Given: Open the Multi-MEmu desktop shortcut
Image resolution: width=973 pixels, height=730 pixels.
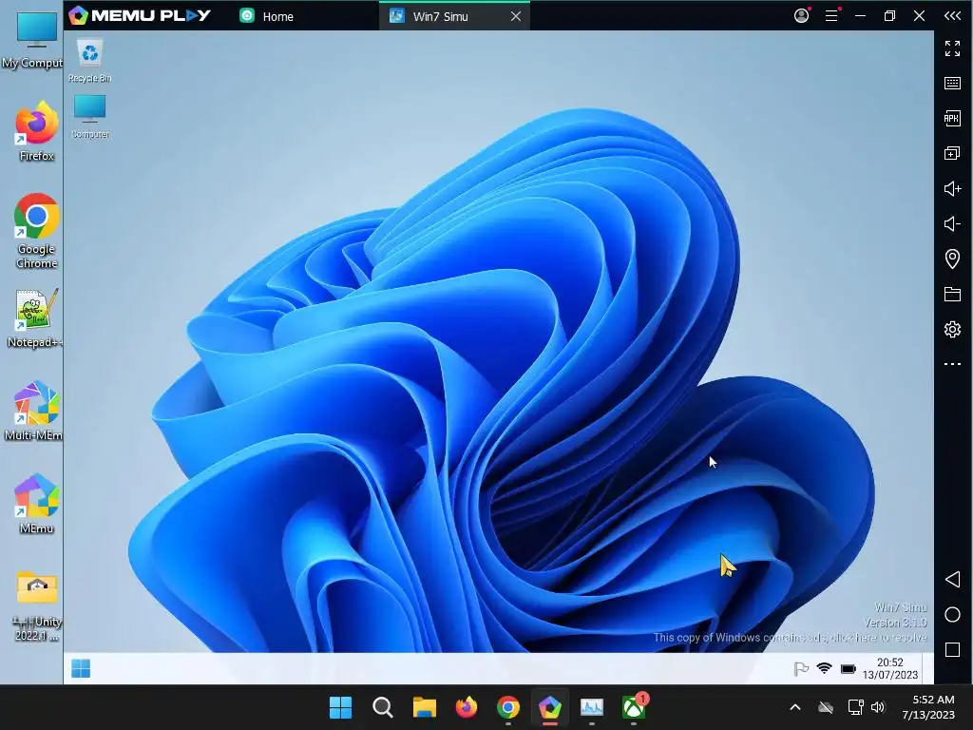Looking at the screenshot, I should pyautogui.click(x=33, y=411).
